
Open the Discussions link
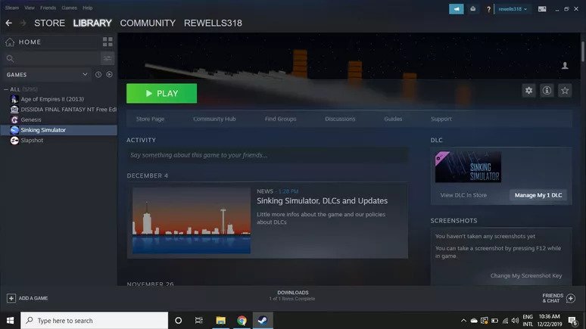(x=340, y=119)
